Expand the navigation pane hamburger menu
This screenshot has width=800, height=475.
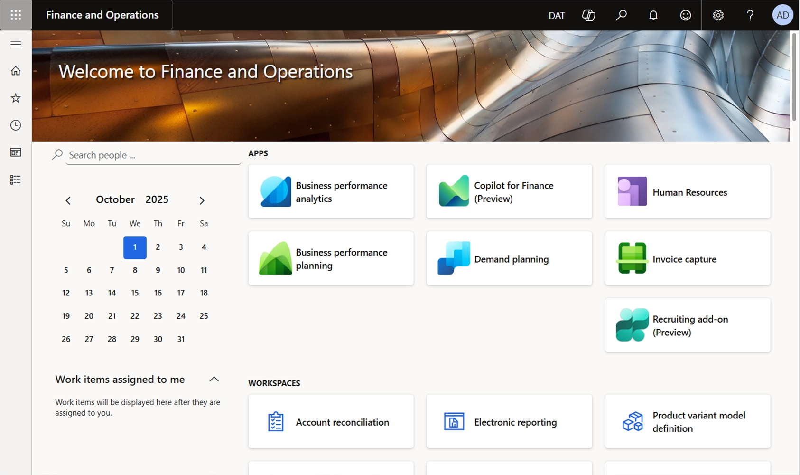click(x=16, y=45)
